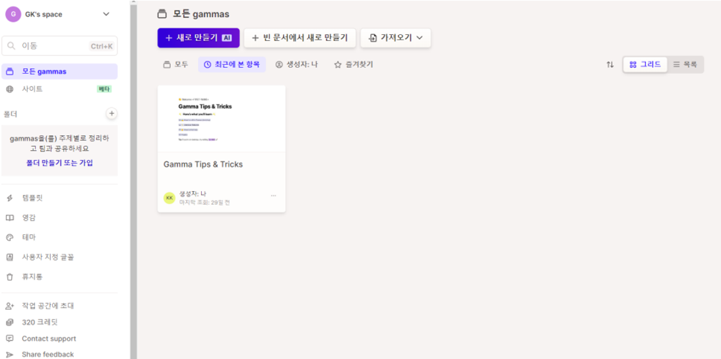Click the palette icon beside 테마
This screenshot has height=359, width=721.
pyautogui.click(x=10, y=237)
